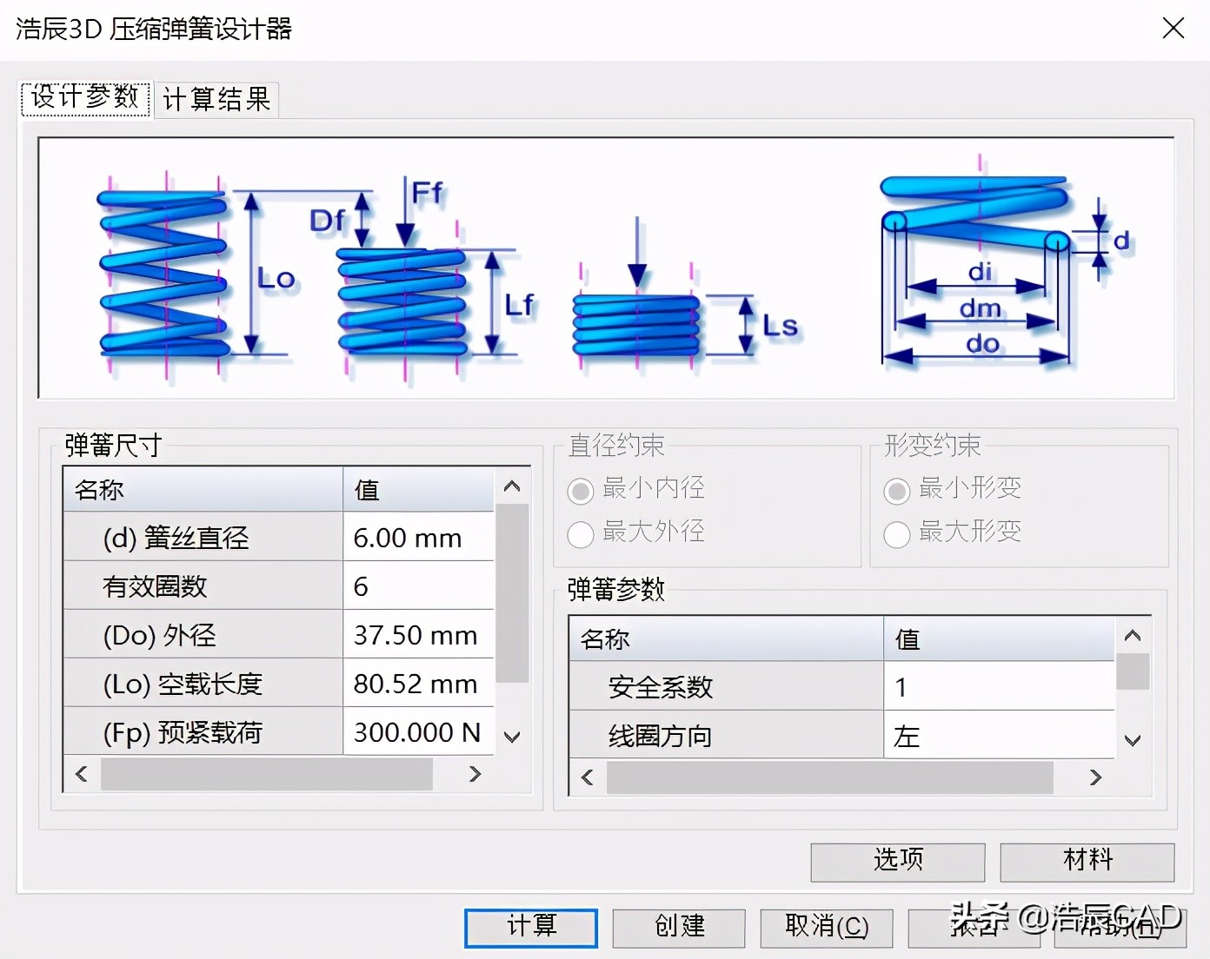This screenshot has height=959, width=1210.
Task: Edit the 有效圈数 value field
Action: coord(418,586)
